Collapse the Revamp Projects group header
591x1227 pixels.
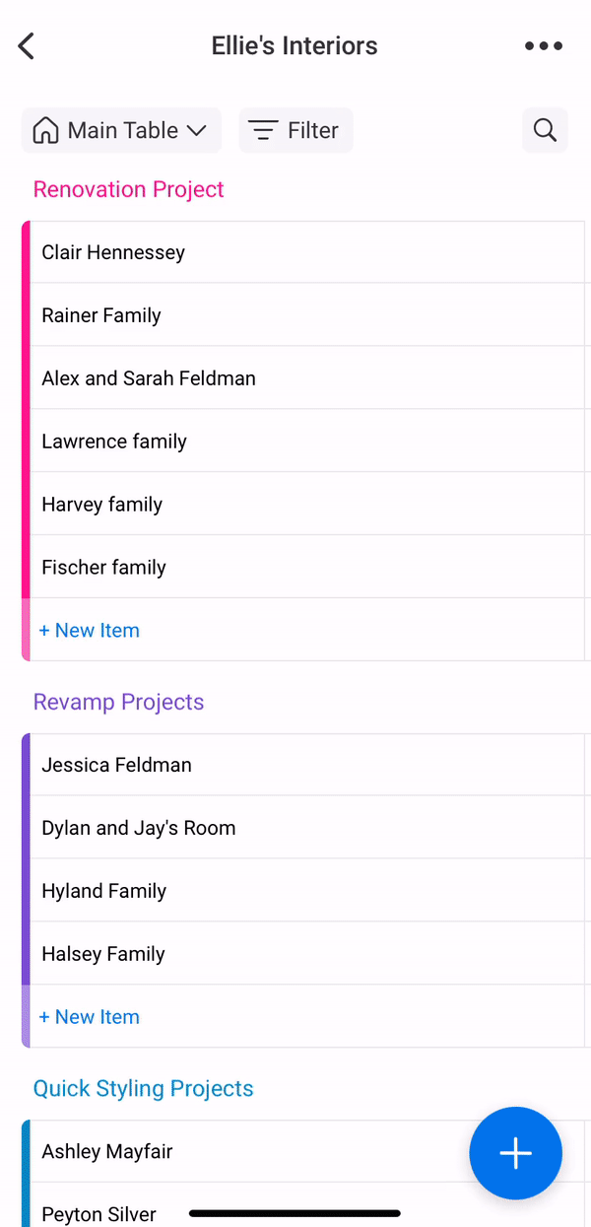[x=118, y=702]
